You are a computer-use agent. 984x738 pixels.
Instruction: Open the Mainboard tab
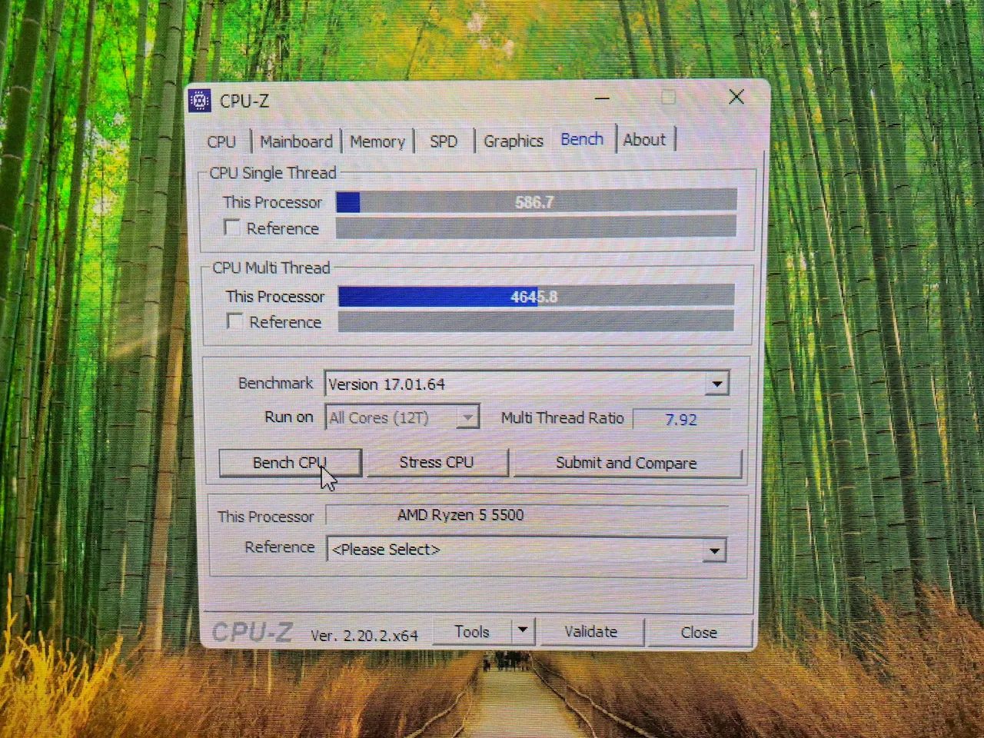[x=296, y=141]
